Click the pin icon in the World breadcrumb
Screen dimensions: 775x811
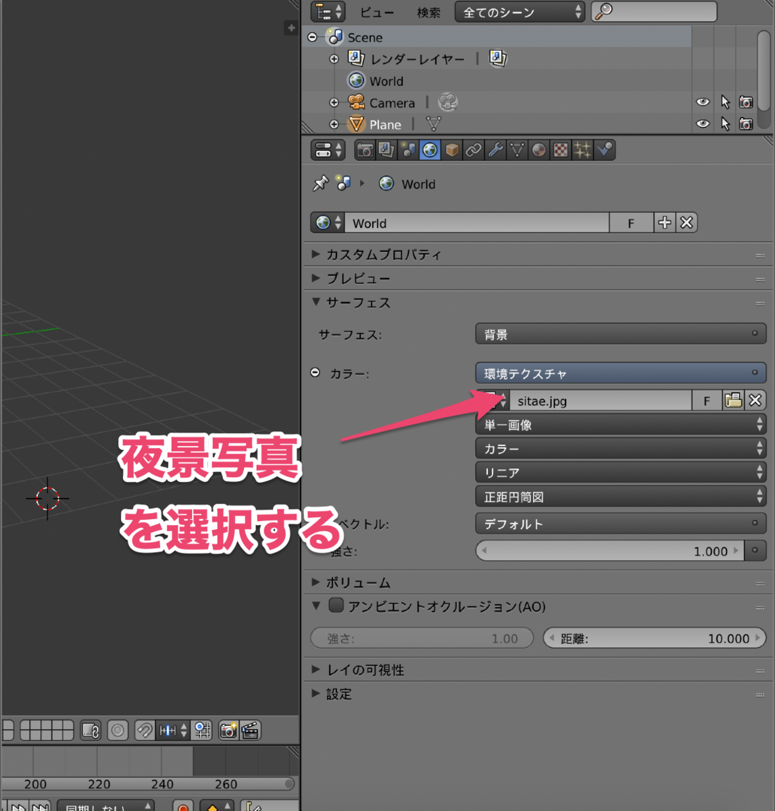coord(320,183)
